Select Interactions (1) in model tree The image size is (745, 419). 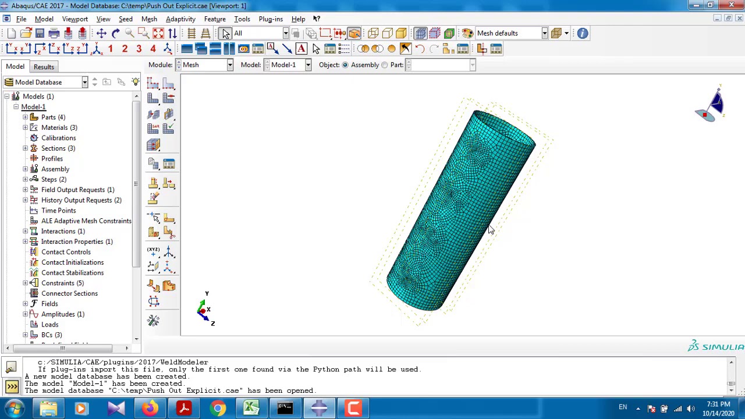[63, 231]
